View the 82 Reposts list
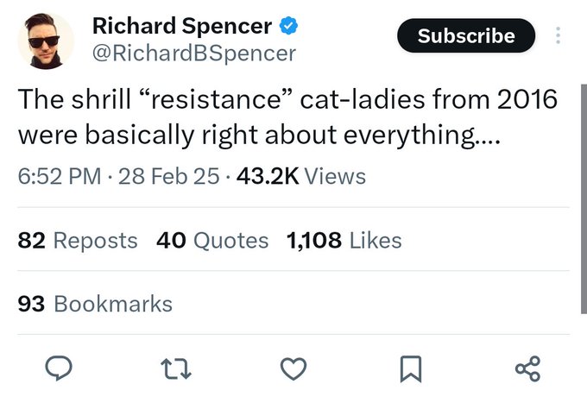The height and width of the screenshot is (403, 587). click(78, 240)
